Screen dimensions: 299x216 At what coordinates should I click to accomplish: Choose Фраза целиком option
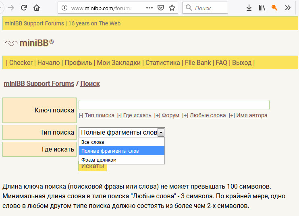pos(122,160)
